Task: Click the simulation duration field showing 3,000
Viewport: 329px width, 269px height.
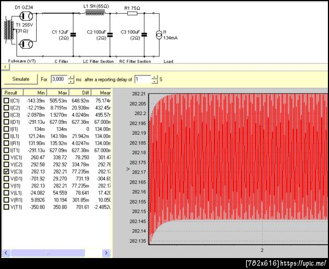Action: pos(59,79)
